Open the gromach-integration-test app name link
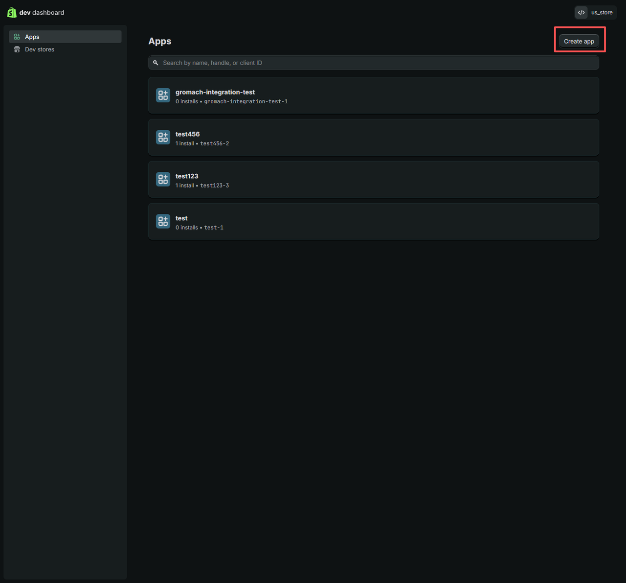 (x=215, y=92)
